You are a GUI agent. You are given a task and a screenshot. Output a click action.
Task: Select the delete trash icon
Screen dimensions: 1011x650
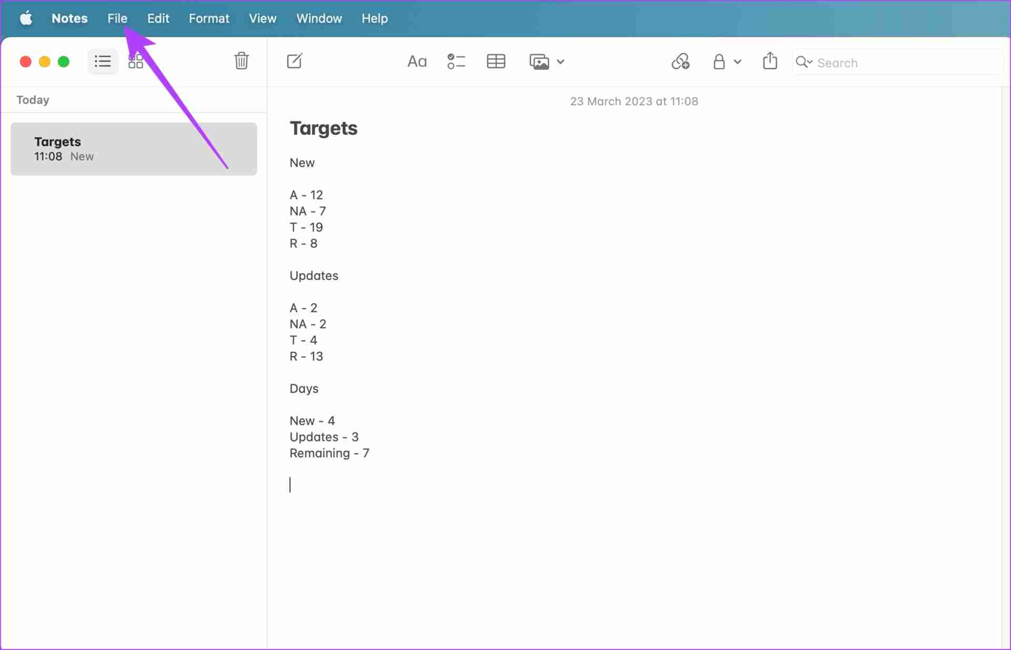[x=241, y=62]
